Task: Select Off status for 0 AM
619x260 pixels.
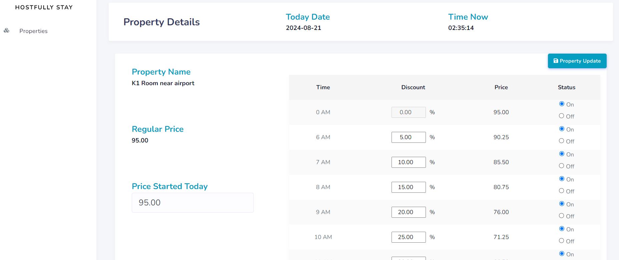Action: [562, 116]
